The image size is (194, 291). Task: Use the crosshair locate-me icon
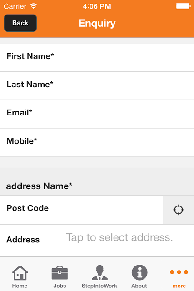(x=179, y=210)
